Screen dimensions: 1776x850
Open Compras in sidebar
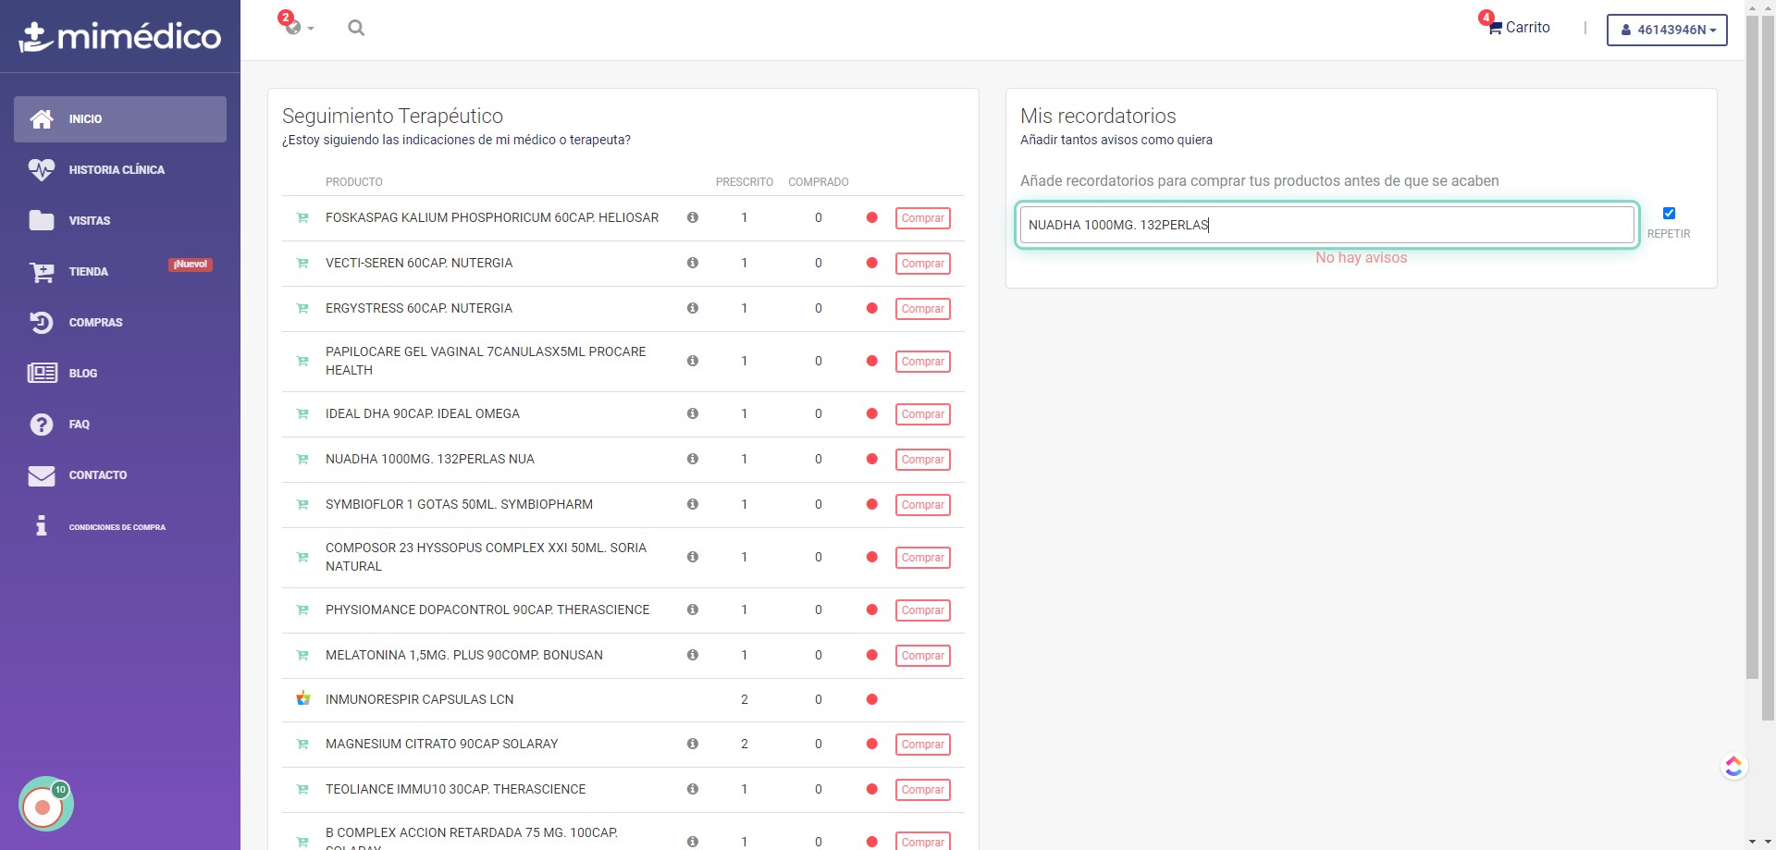(120, 323)
